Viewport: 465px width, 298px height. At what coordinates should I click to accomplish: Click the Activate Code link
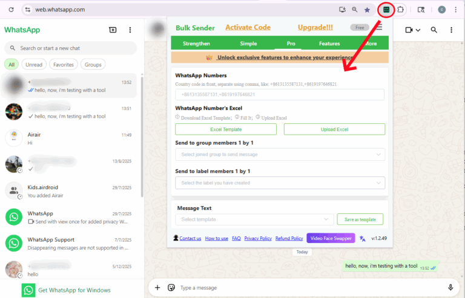pyautogui.click(x=248, y=28)
